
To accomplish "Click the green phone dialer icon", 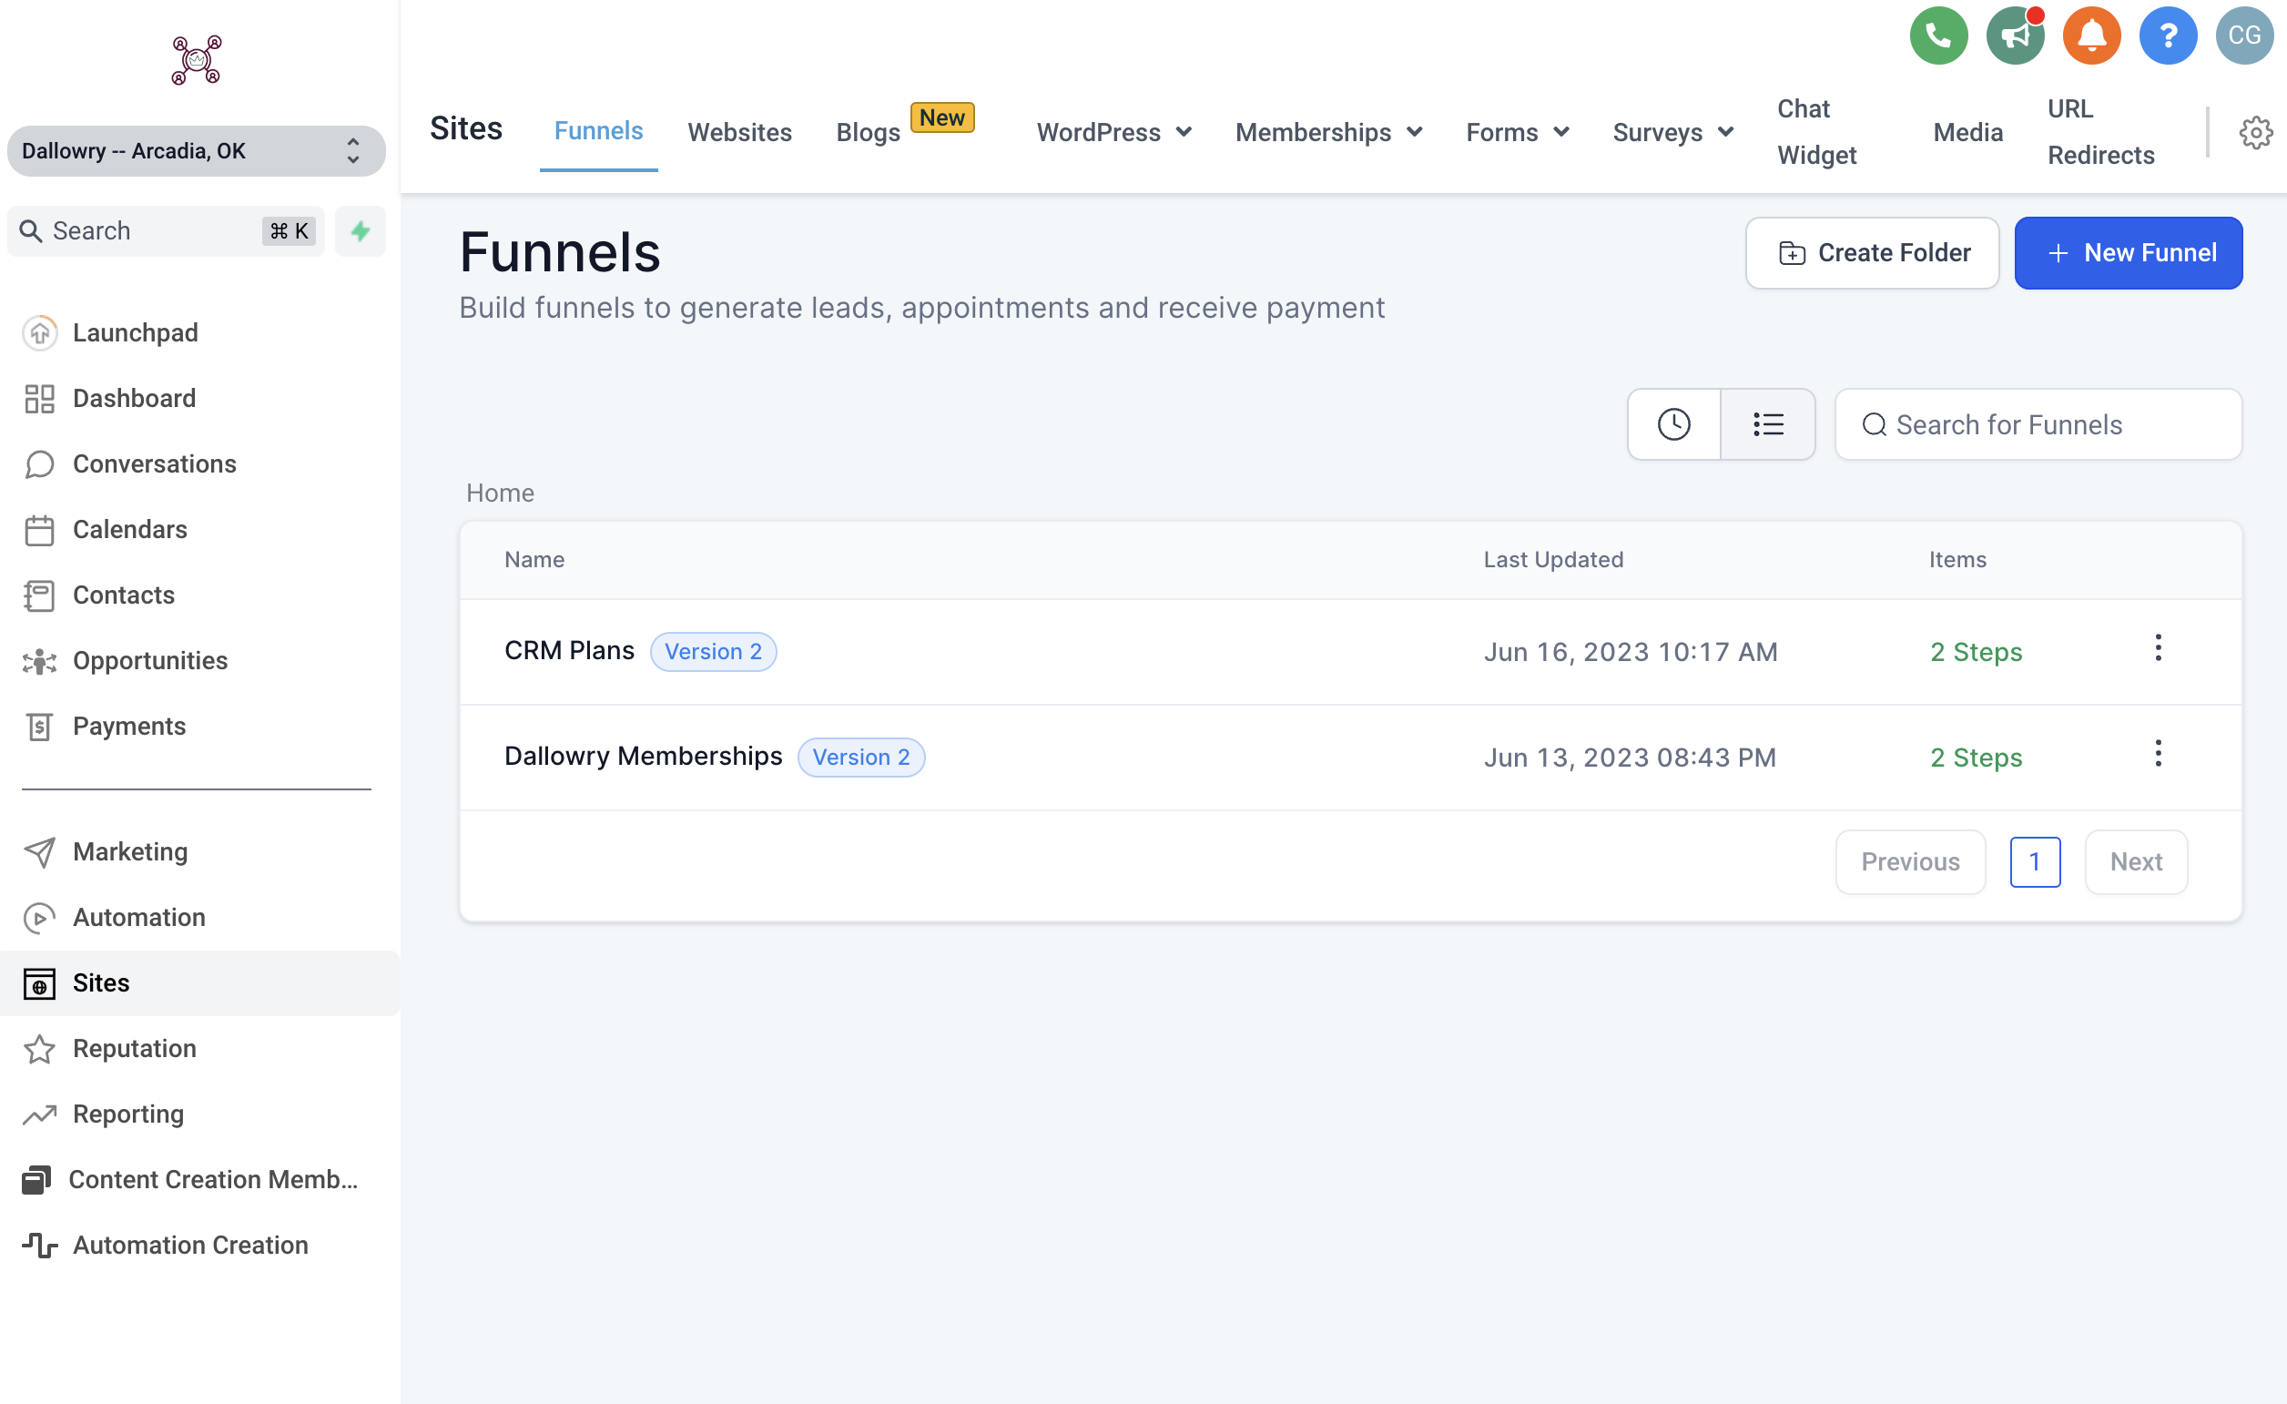I will pyautogui.click(x=1938, y=36).
